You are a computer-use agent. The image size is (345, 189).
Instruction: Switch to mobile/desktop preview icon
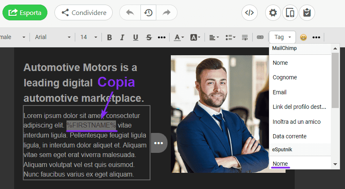[290, 13]
